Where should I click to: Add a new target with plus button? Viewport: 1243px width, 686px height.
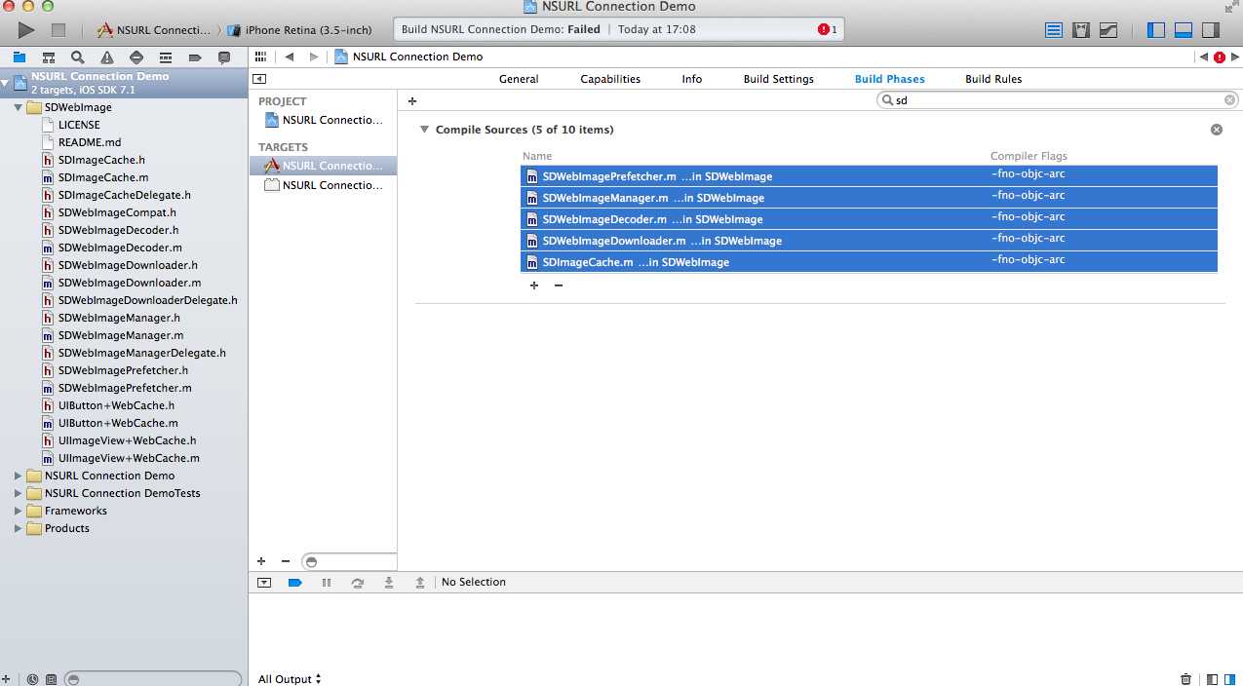click(261, 561)
